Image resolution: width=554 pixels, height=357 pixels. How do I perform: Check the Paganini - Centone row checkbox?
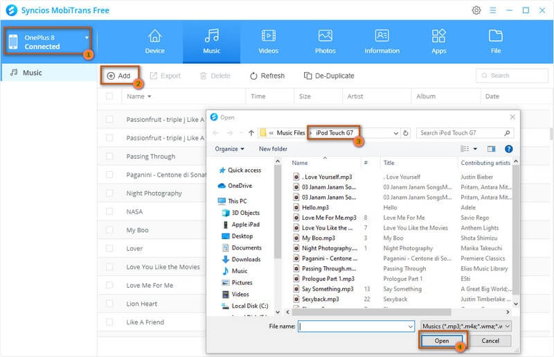coord(109,175)
